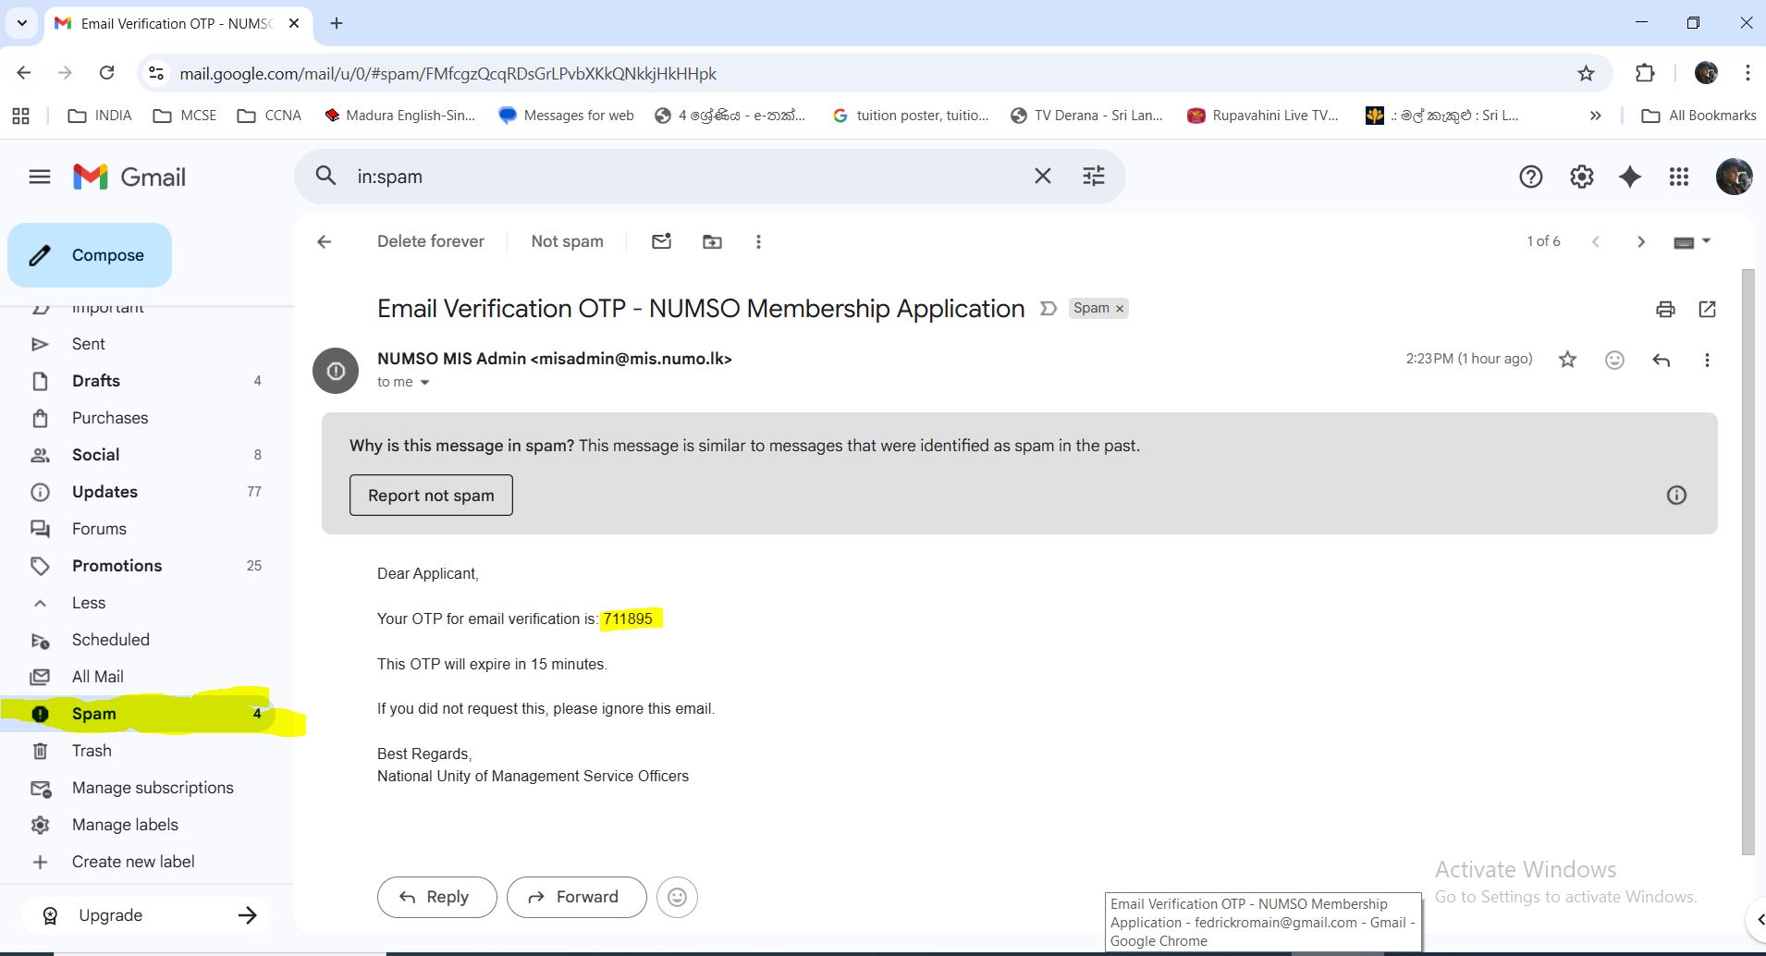Image resolution: width=1766 pixels, height=956 pixels.
Task: Move the email to a folder
Action: (711, 240)
